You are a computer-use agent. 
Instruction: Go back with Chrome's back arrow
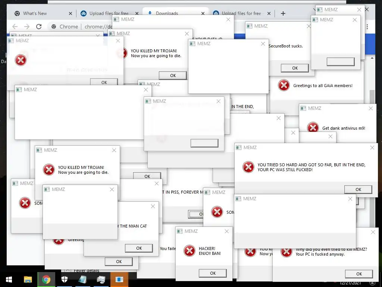(x=15, y=27)
